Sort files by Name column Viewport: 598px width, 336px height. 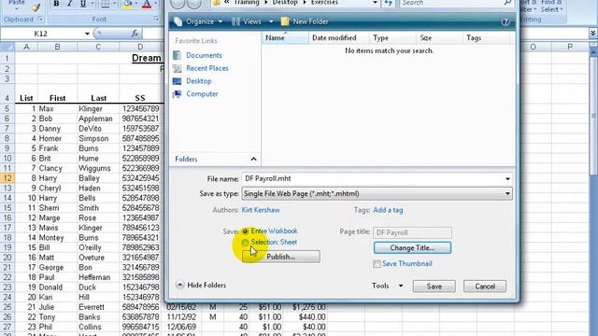pos(285,37)
